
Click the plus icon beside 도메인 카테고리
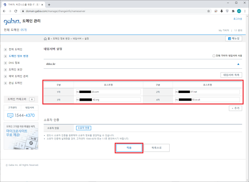tap(32, 99)
